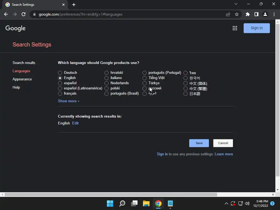Open Help in sidebar
The image size is (280, 210).
pyautogui.click(x=16, y=87)
